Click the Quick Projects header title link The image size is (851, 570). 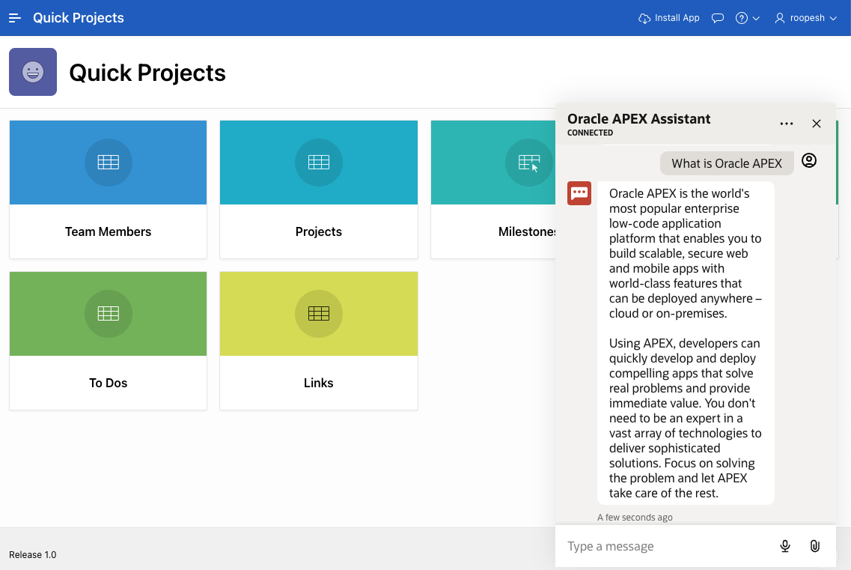pos(79,18)
